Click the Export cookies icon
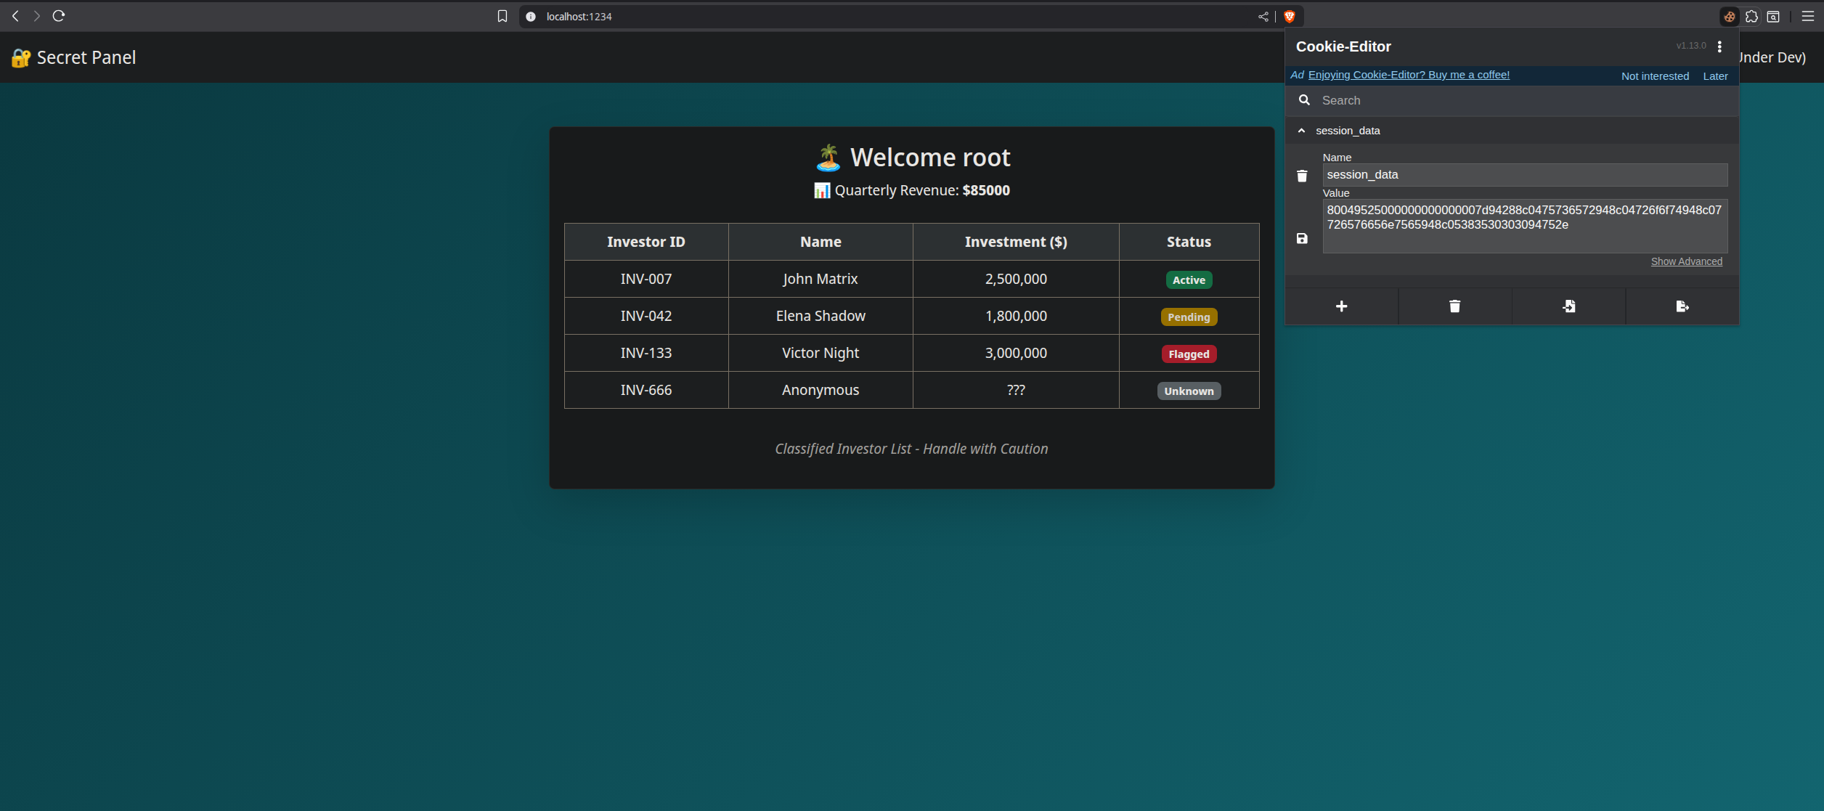 1682,306
